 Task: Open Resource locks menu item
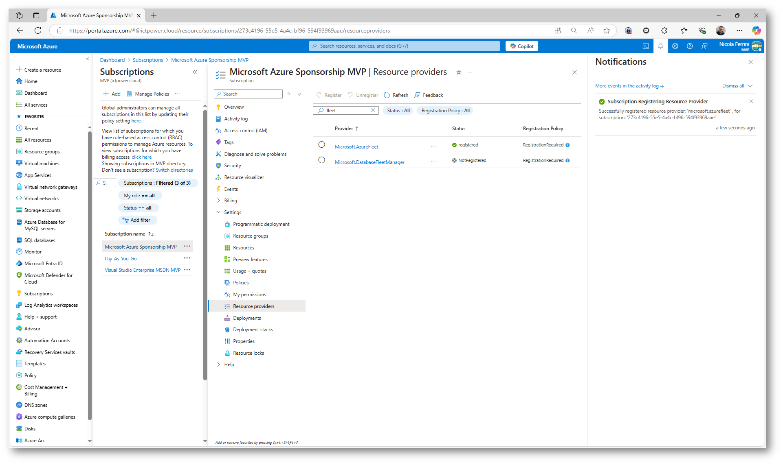[249, 353]
